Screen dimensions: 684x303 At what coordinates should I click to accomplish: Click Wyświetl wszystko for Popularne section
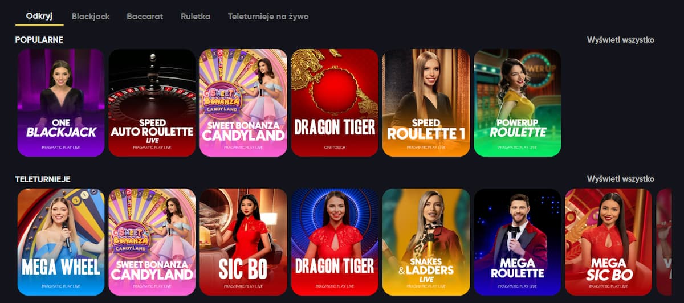tap(621, 40)
